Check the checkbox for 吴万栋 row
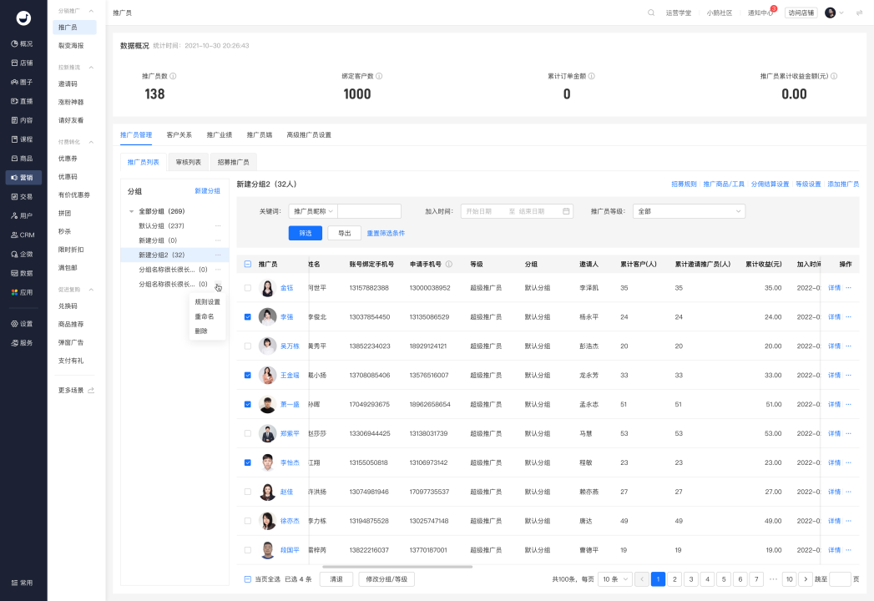 point(247,346)
